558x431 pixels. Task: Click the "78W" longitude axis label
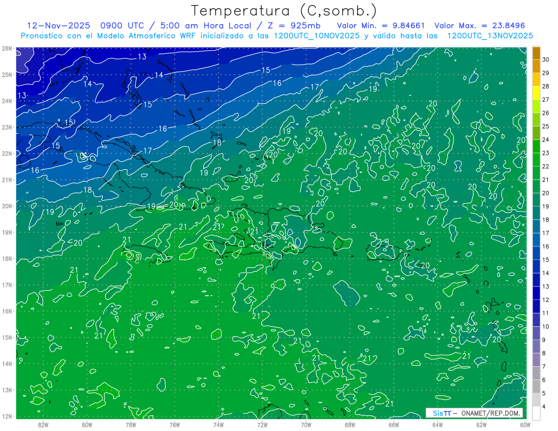click(131, 424)
